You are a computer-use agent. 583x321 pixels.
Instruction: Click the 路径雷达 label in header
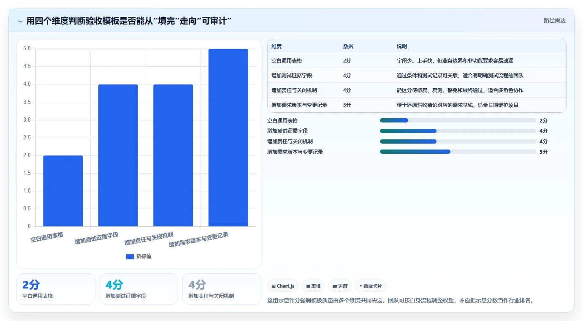[x=554, y=20]
